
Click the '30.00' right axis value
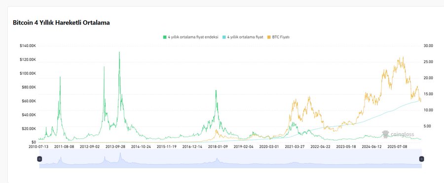click(x=428, y=46)
